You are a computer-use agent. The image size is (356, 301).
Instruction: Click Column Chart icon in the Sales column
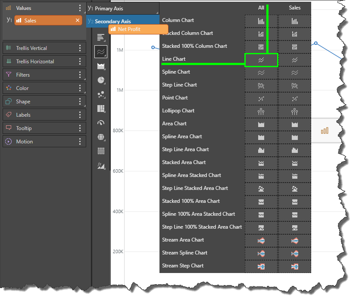pos(294,21)
